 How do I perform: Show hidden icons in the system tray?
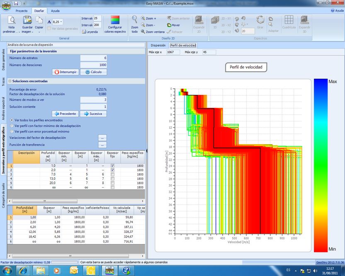click(x=296, y=271)
